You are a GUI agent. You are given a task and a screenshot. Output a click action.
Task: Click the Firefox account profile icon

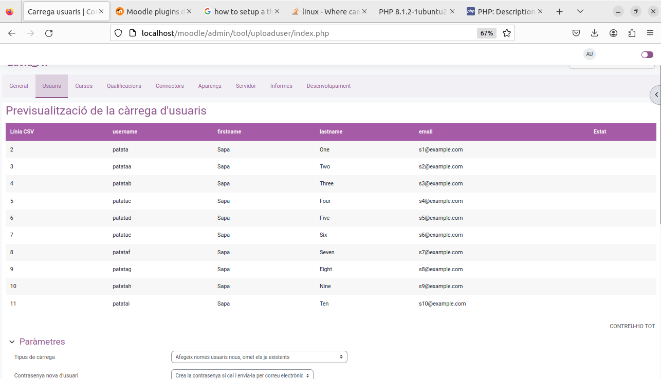point(613,32)
